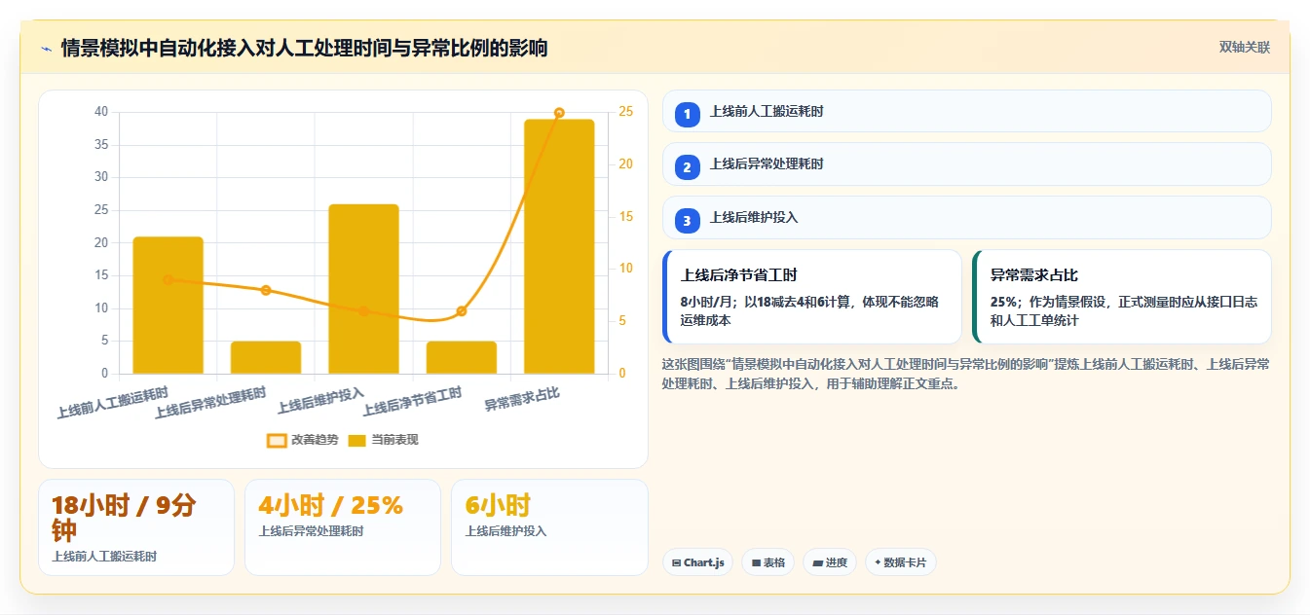
Task: Click the number 1 badge icon
Action: click(x=687, y=114)
